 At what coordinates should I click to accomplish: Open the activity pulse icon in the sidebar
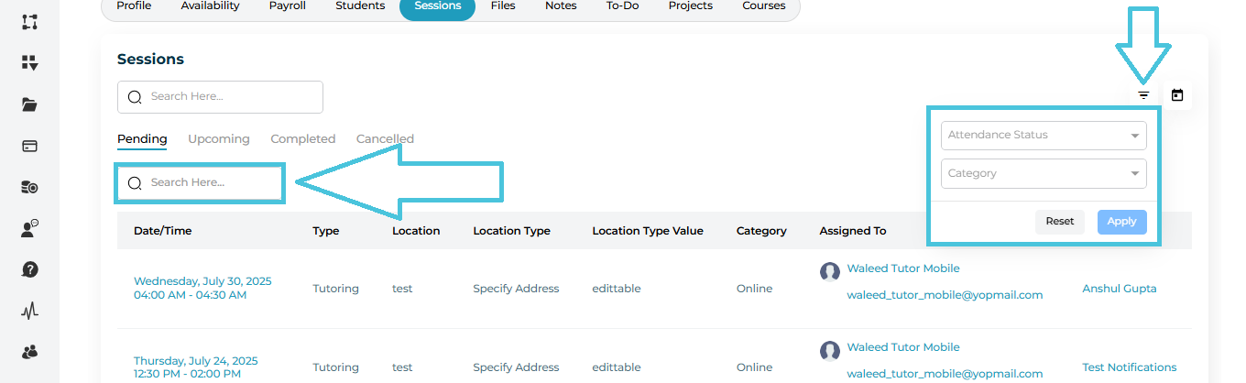29,311
